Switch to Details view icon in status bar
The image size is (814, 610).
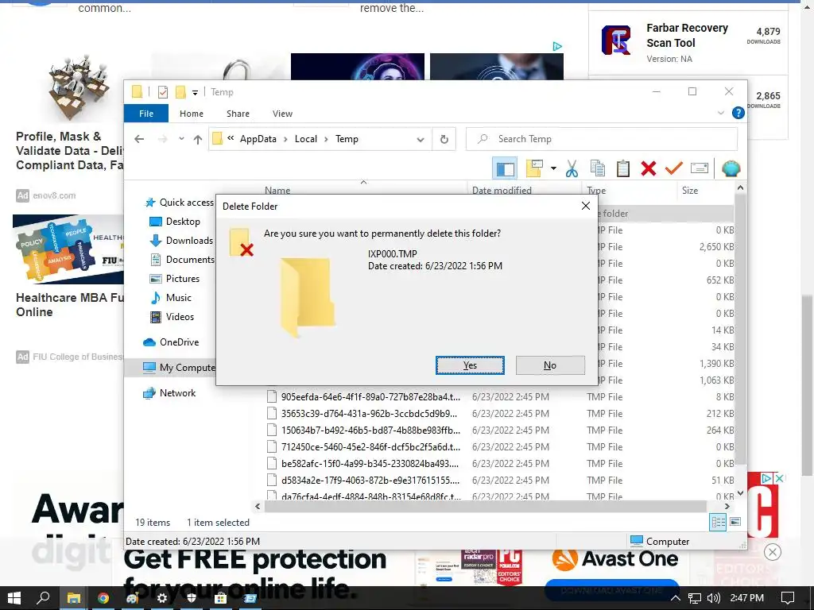tap(718, 523)
